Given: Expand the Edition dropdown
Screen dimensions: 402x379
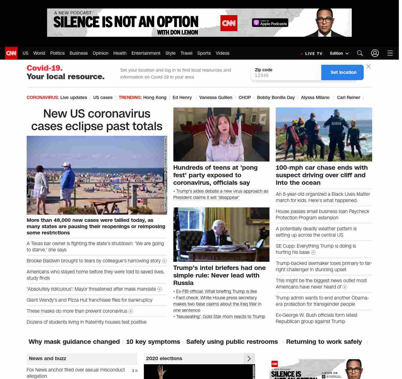Looking at the screenshot, I should [x=339, y=53].
